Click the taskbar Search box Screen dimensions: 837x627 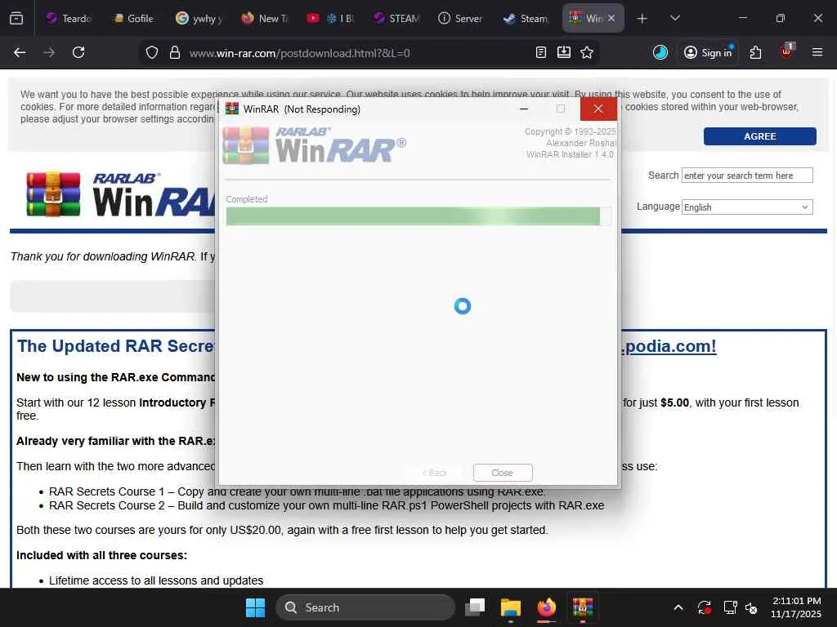(x=365, y=607)
